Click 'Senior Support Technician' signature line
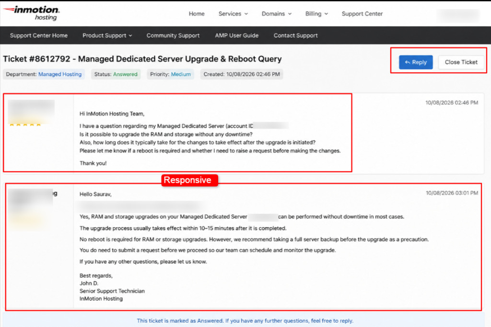Viewport: 491px width, 327px height. pyautogui.click(x=112, y=291)
